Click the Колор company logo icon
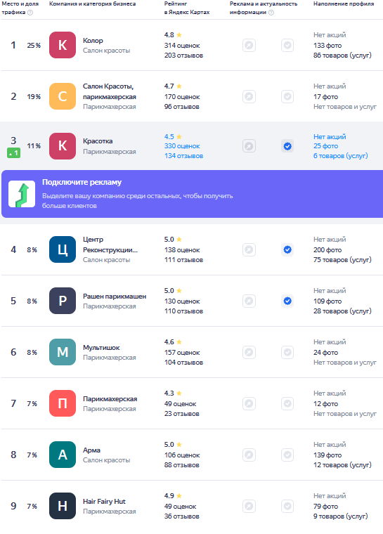 (x=63, y=45)
